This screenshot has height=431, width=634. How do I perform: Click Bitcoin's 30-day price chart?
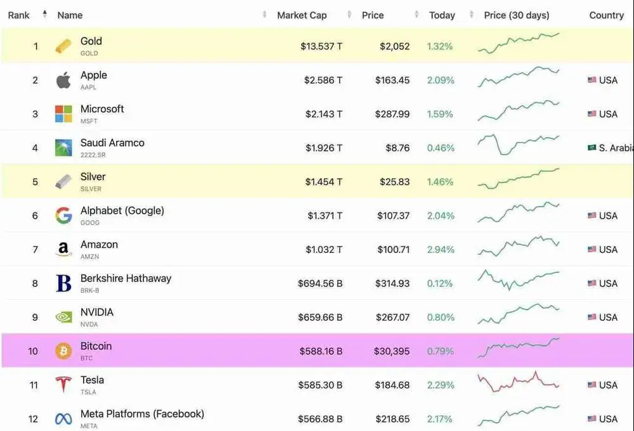click(x=519, y=349)
